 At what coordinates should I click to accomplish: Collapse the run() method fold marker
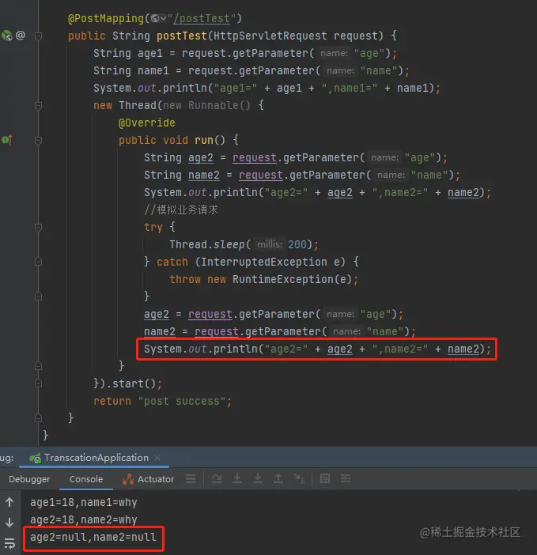[x=39, y=141]
